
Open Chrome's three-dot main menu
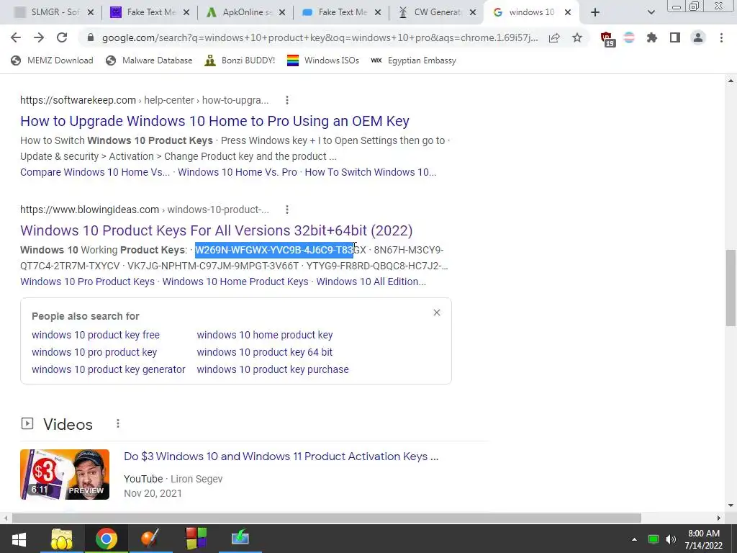pyautogui.click(x=721, y=37)
